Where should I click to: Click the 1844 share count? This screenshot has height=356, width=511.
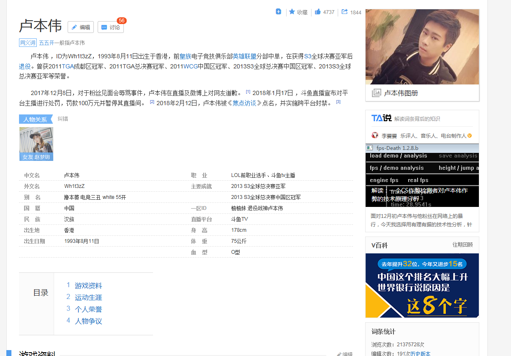355,12
